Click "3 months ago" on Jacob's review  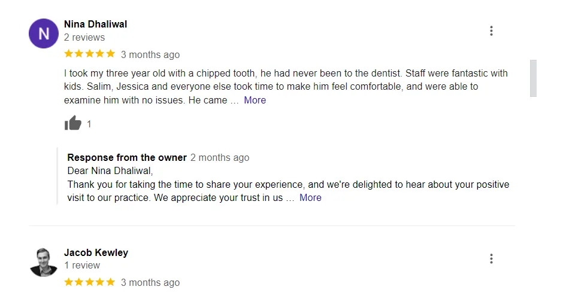[150, 282]
